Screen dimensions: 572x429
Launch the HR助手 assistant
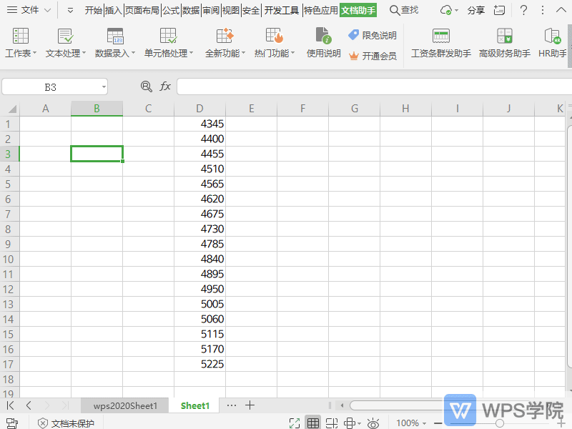point(552,43)
